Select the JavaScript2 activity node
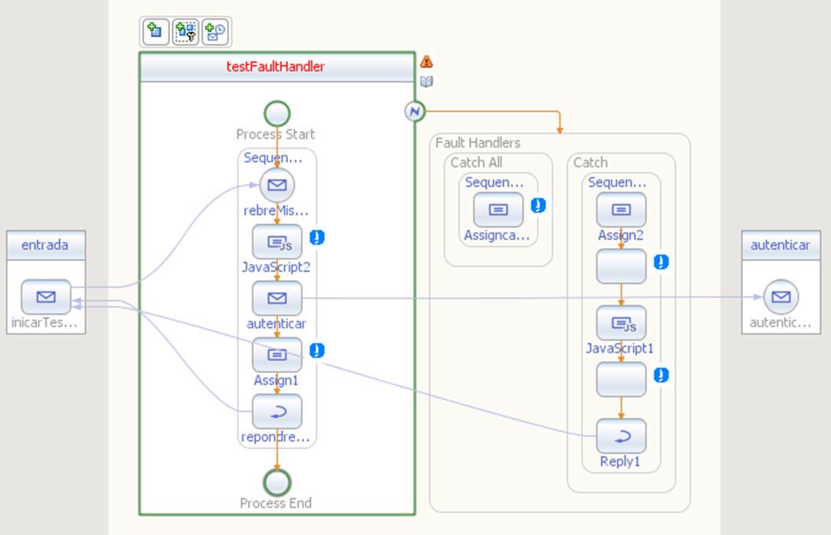Image resolution: width=831 pixels, height=535 pixels. (x=277, y=242)
